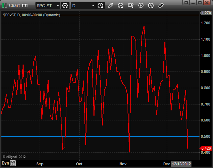
Task: Open the GET tools menu
Action: [x=131, y=6]
